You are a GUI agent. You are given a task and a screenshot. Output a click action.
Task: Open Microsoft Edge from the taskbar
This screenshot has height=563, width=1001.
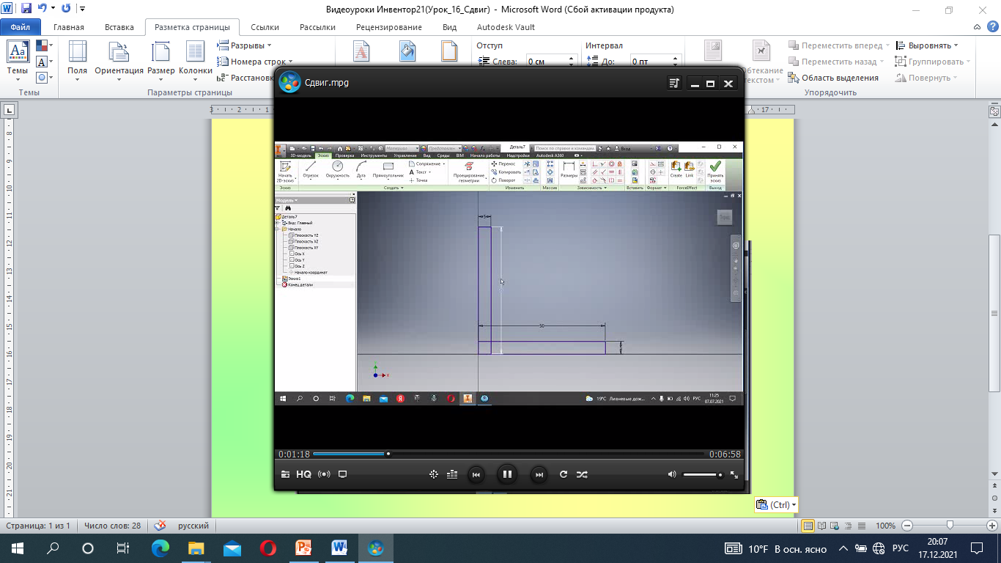pyautogui.click(x=160, y=548)
